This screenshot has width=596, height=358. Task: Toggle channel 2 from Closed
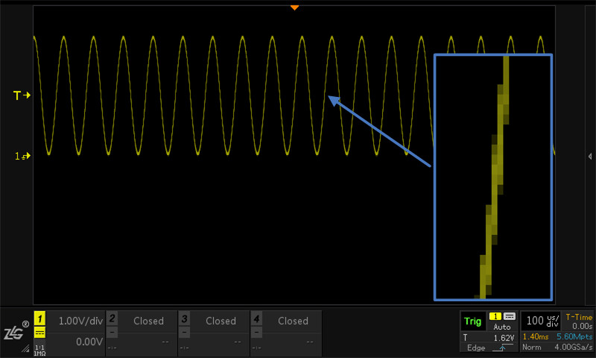click(x=148, y=321)
